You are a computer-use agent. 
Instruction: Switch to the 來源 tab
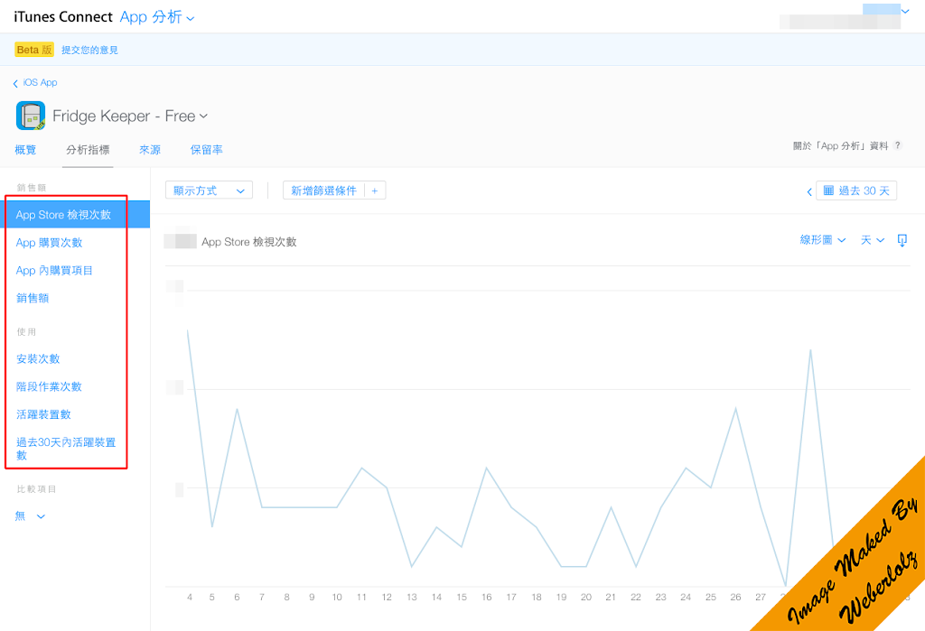click(x=150, y=150)
